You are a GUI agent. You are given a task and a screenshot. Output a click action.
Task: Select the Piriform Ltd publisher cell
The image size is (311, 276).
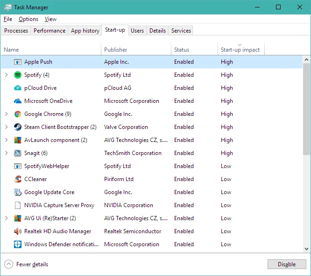click(119, 179)
